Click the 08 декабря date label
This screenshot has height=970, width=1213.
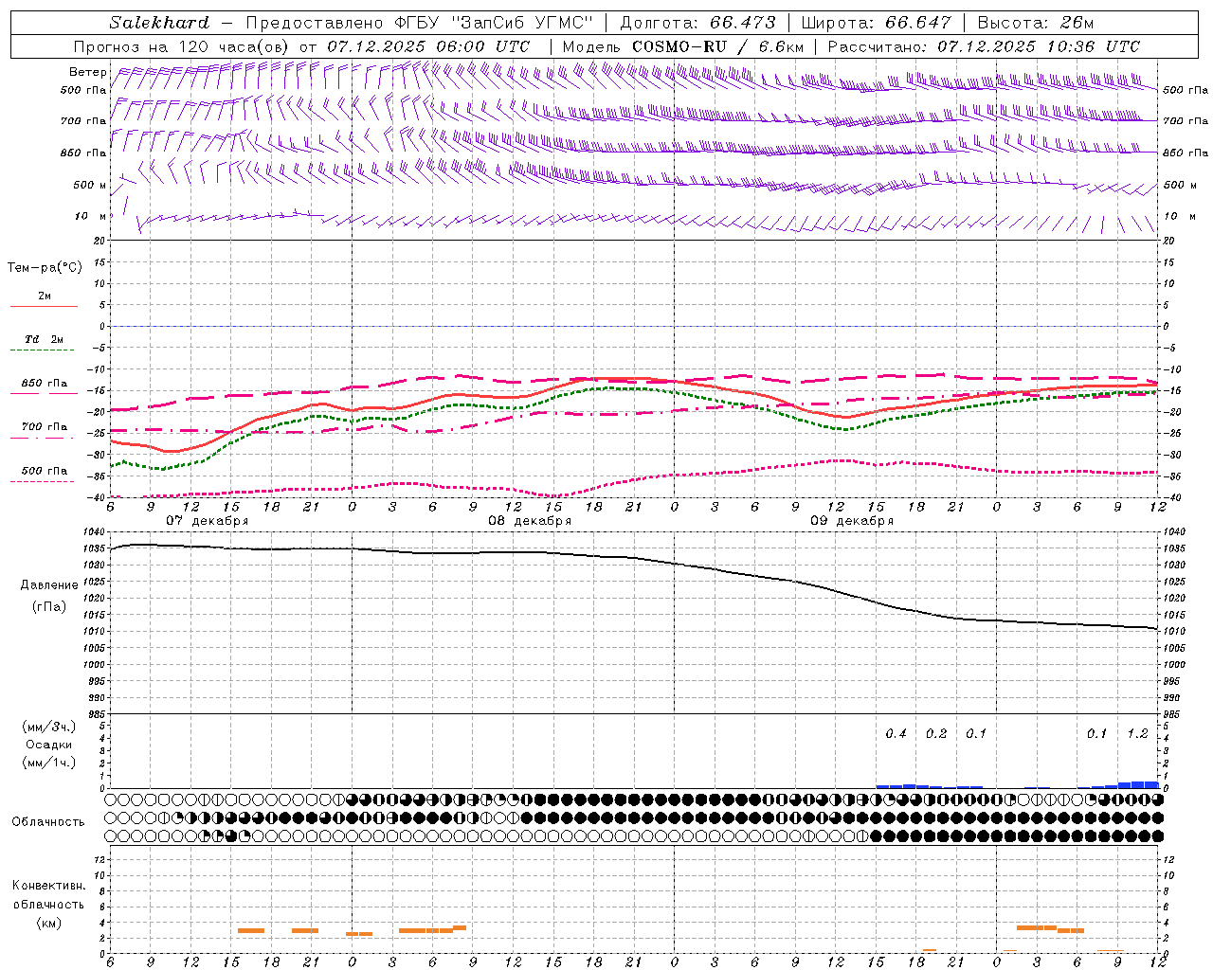coord(530,521)
